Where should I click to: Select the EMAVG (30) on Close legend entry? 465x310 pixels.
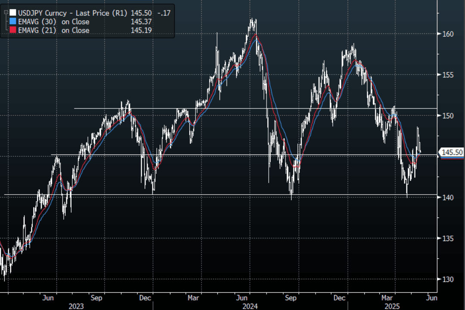54,22
